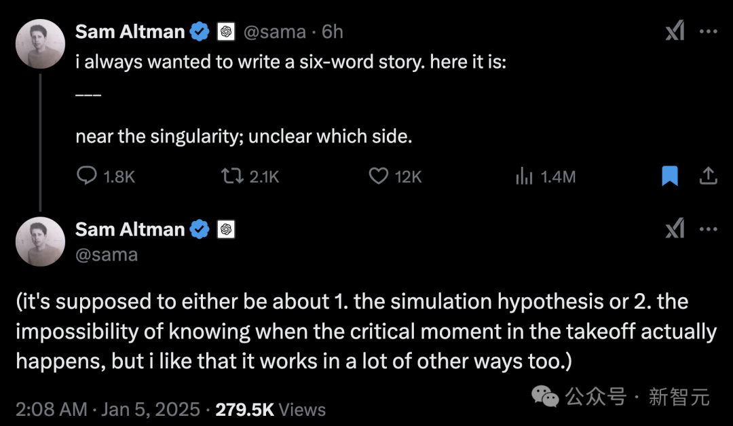The image size is (733, 426).
Task: Click the 6h timestamp link
Action: [x=333, y=32]
